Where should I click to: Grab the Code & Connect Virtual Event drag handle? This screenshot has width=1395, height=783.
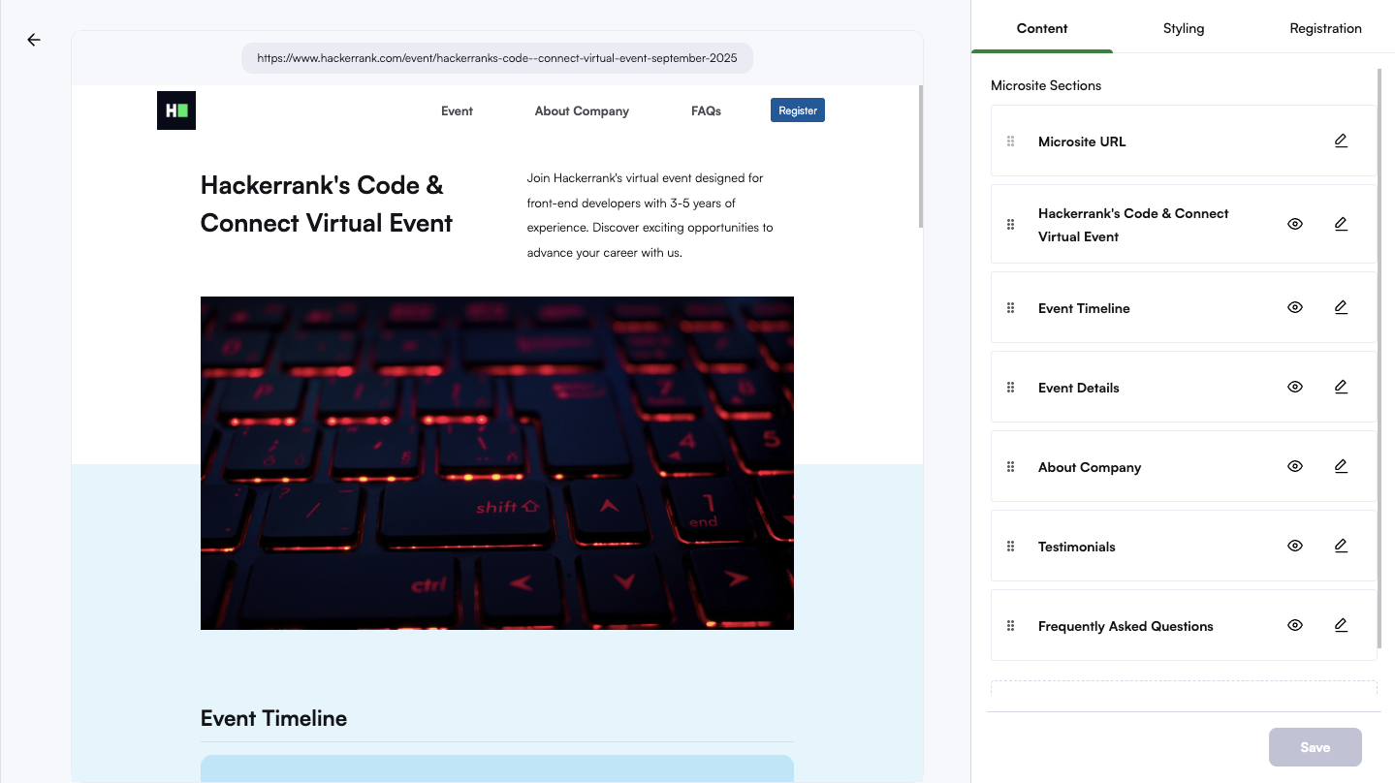point(1010,225)
